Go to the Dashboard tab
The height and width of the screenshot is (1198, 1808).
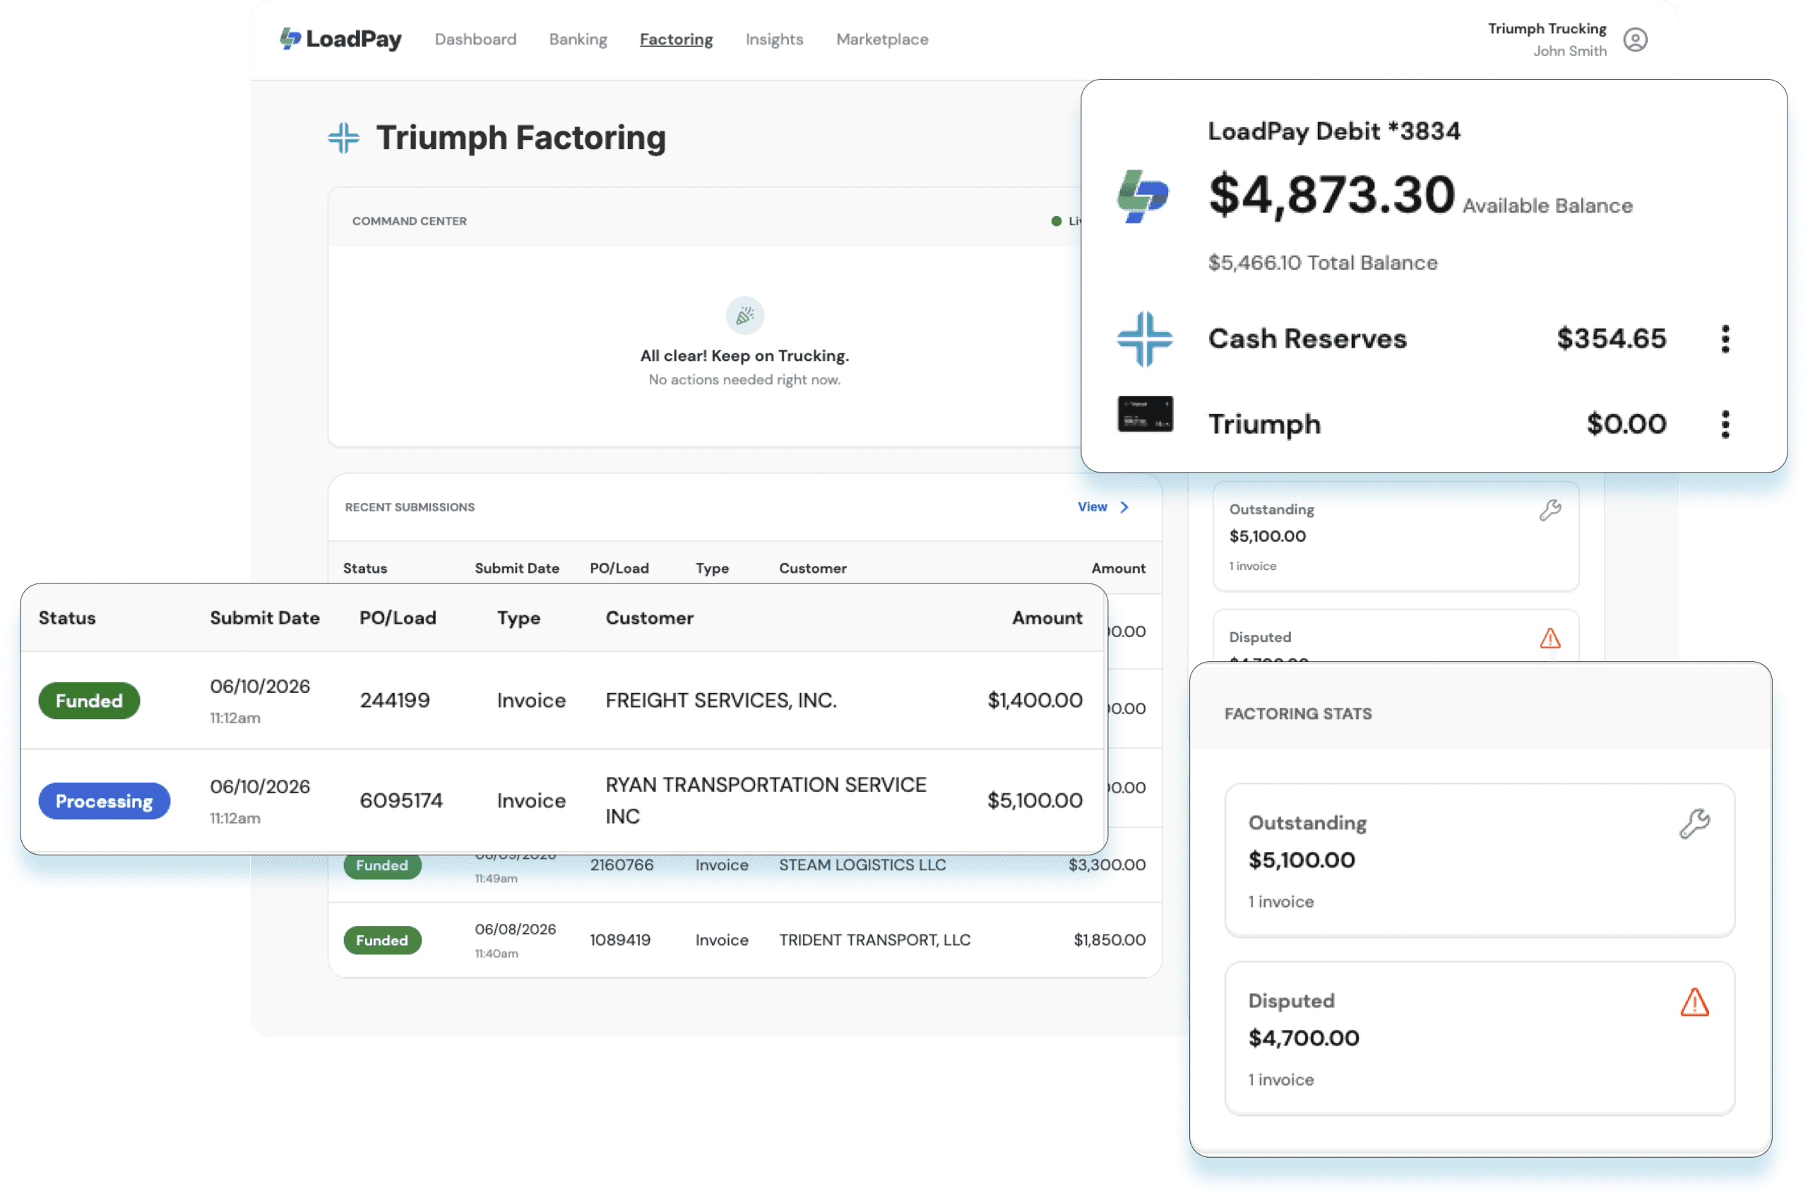[475, 39]
